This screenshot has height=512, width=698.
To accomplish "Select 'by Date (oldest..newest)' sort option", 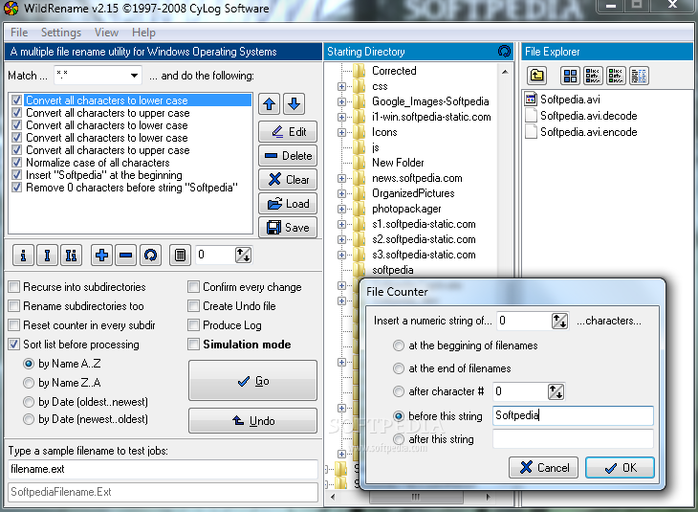I will (x=29, y=402).
